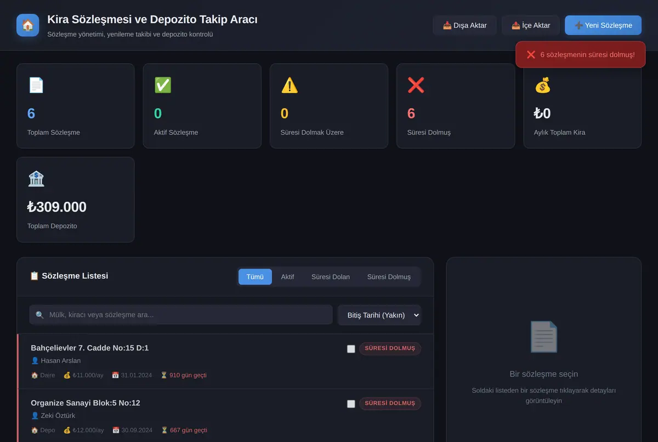Focus the Mülk, kiracı veya sözleşme search field
This screenshot has width=658, height=442.
tap(181, 315)
